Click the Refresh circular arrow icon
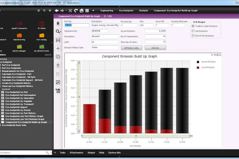Image resolution: width=239 pixels, height=159 pixels. (x=76, y=11)
